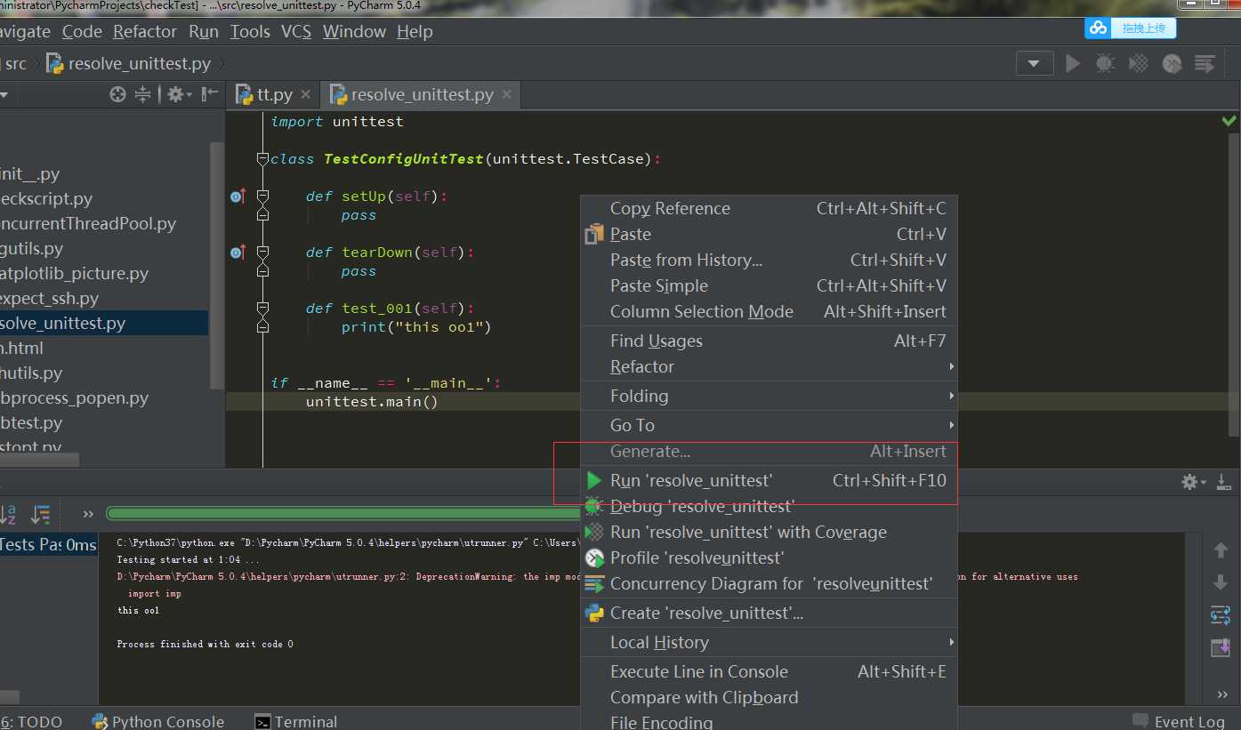1241x730 pixels.
Task: Expand the Local History submenu
Action: [x=769, y=642]
